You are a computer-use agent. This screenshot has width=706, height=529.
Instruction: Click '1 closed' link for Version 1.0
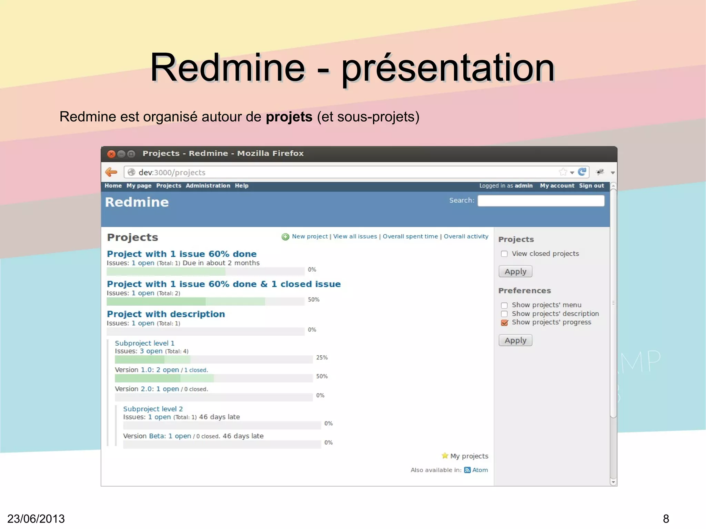(195, 370)
